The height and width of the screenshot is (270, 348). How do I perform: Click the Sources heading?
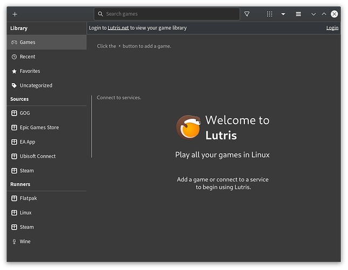point(19,99)
